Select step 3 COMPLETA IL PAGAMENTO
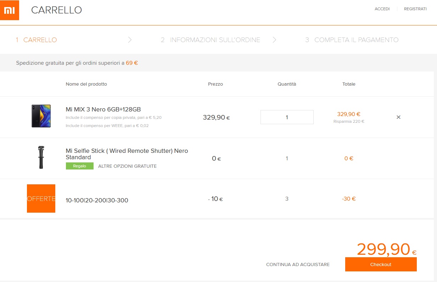437x282 pixels. [x=352, y=40]
